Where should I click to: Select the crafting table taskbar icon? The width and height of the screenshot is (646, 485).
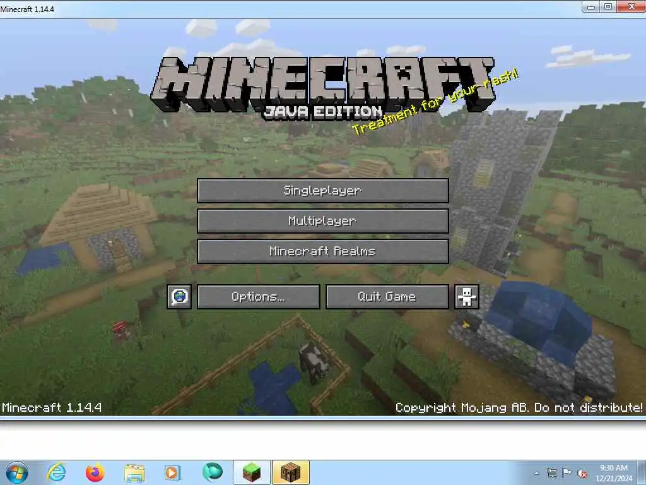290,472
